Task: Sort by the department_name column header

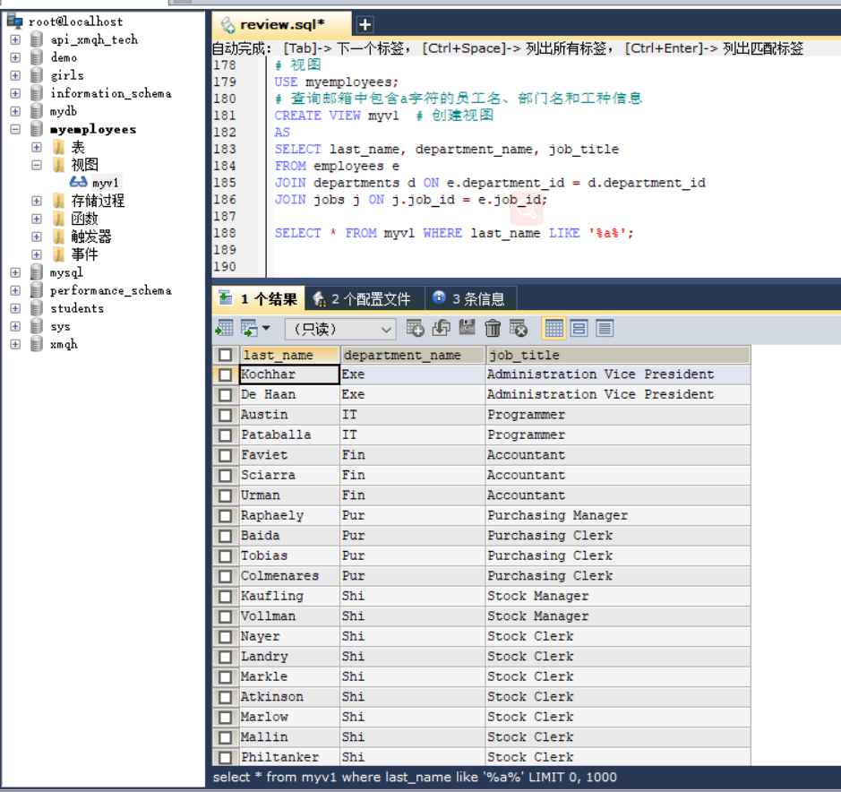Action: coord(413,355)
